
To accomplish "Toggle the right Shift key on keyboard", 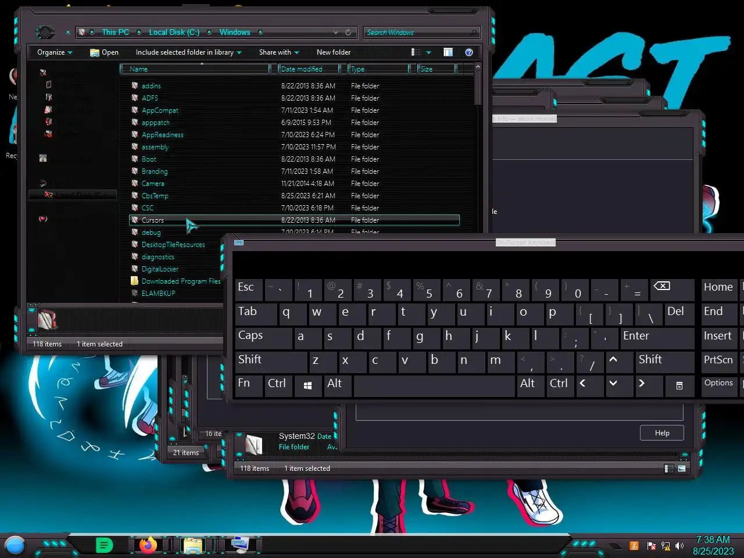I will pos(664,361).
